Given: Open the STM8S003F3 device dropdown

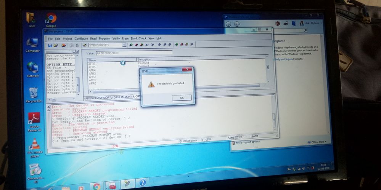Looking at the screenshot, I should tap(124, 45).
